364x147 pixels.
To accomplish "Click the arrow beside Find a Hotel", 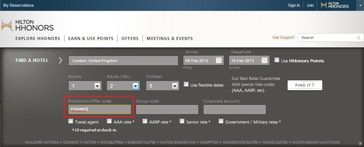I will [61, 60].
